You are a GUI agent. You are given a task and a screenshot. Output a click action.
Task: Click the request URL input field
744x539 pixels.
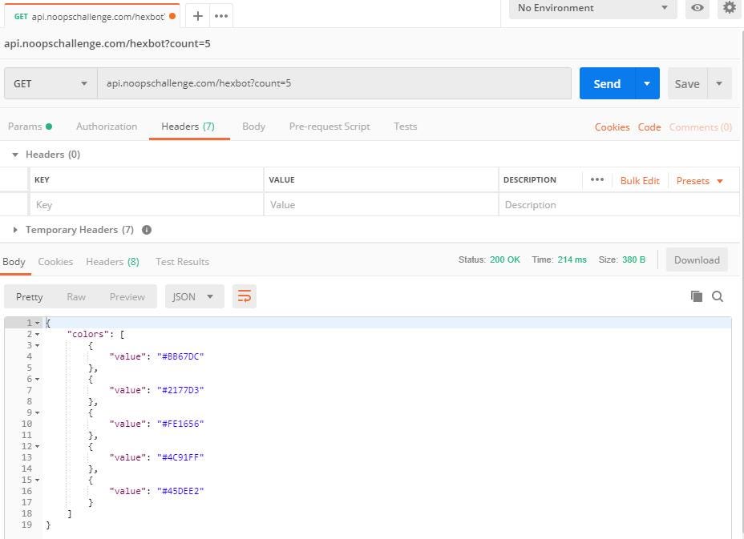click(334, 83)
